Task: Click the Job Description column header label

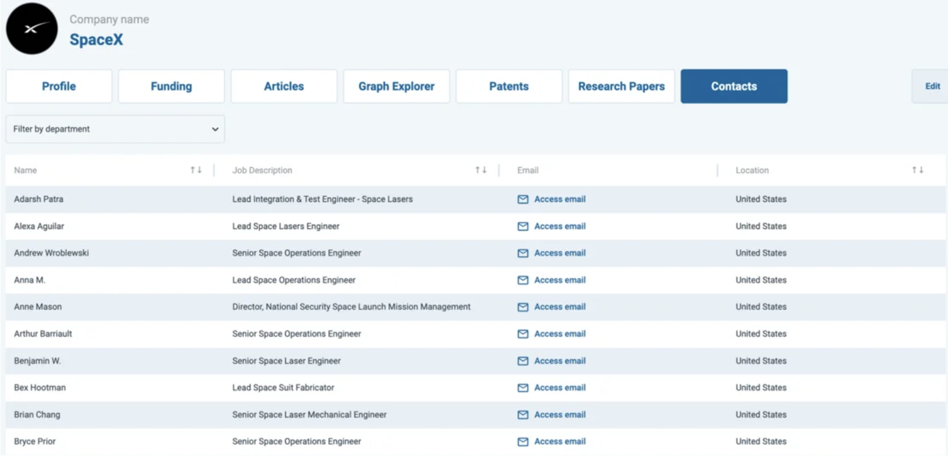Action: tap(262, 171)
